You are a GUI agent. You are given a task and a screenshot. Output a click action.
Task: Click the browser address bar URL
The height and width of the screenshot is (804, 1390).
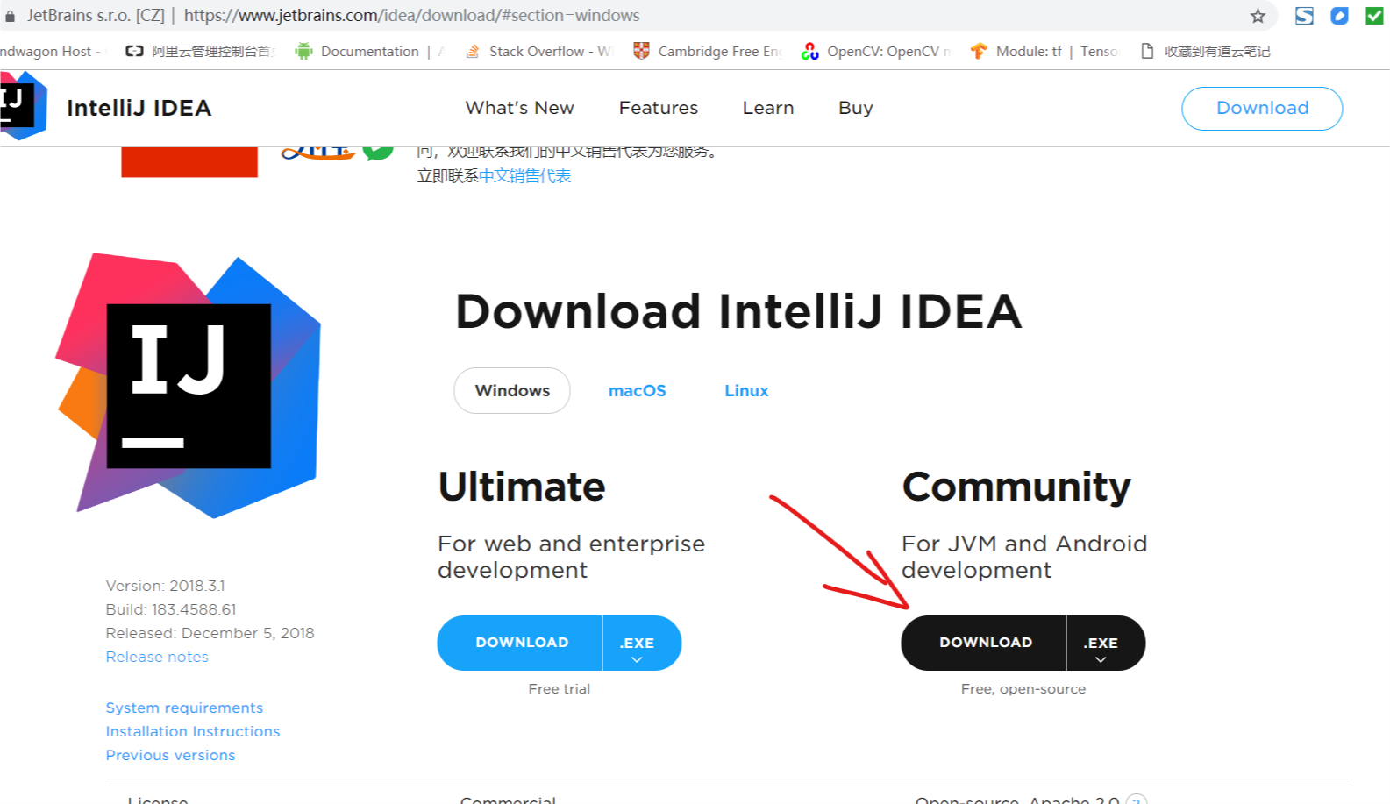tap(412, 16)
